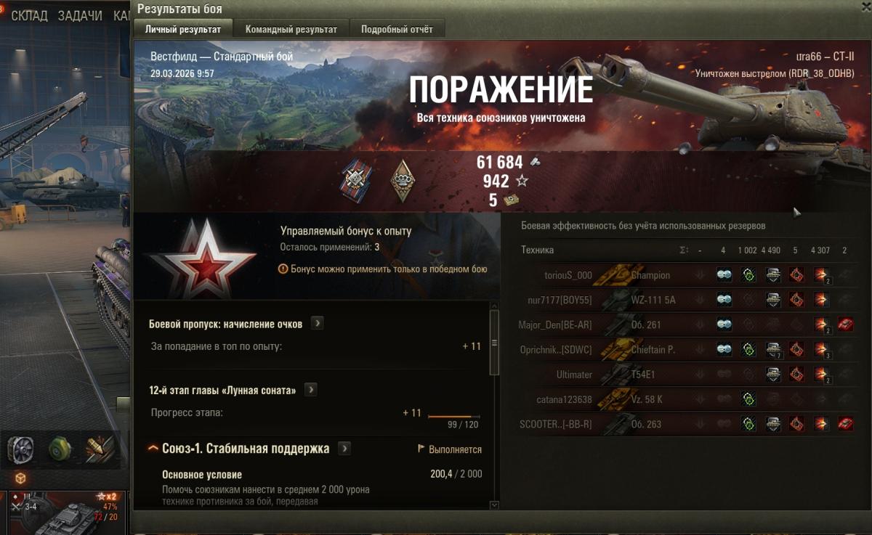Open the ЗАДАЧИ menu item
The height and width of the screenshot is (535, 872).
coord(80,15)
